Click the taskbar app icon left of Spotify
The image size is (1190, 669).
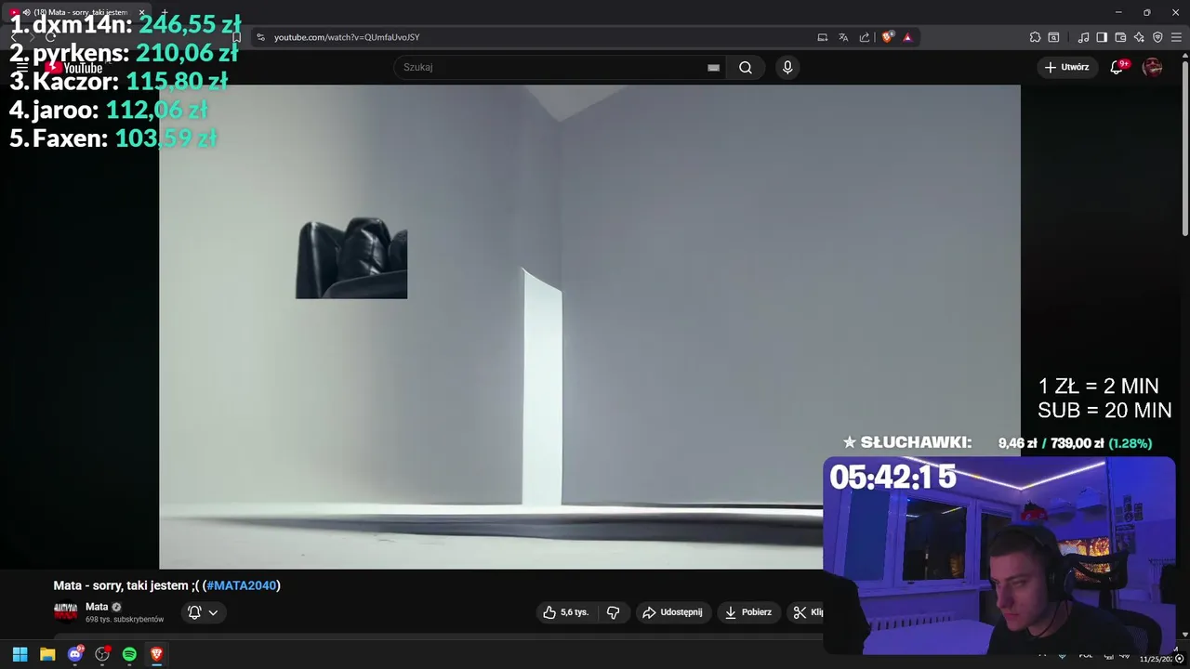click(x=102, y=654)
